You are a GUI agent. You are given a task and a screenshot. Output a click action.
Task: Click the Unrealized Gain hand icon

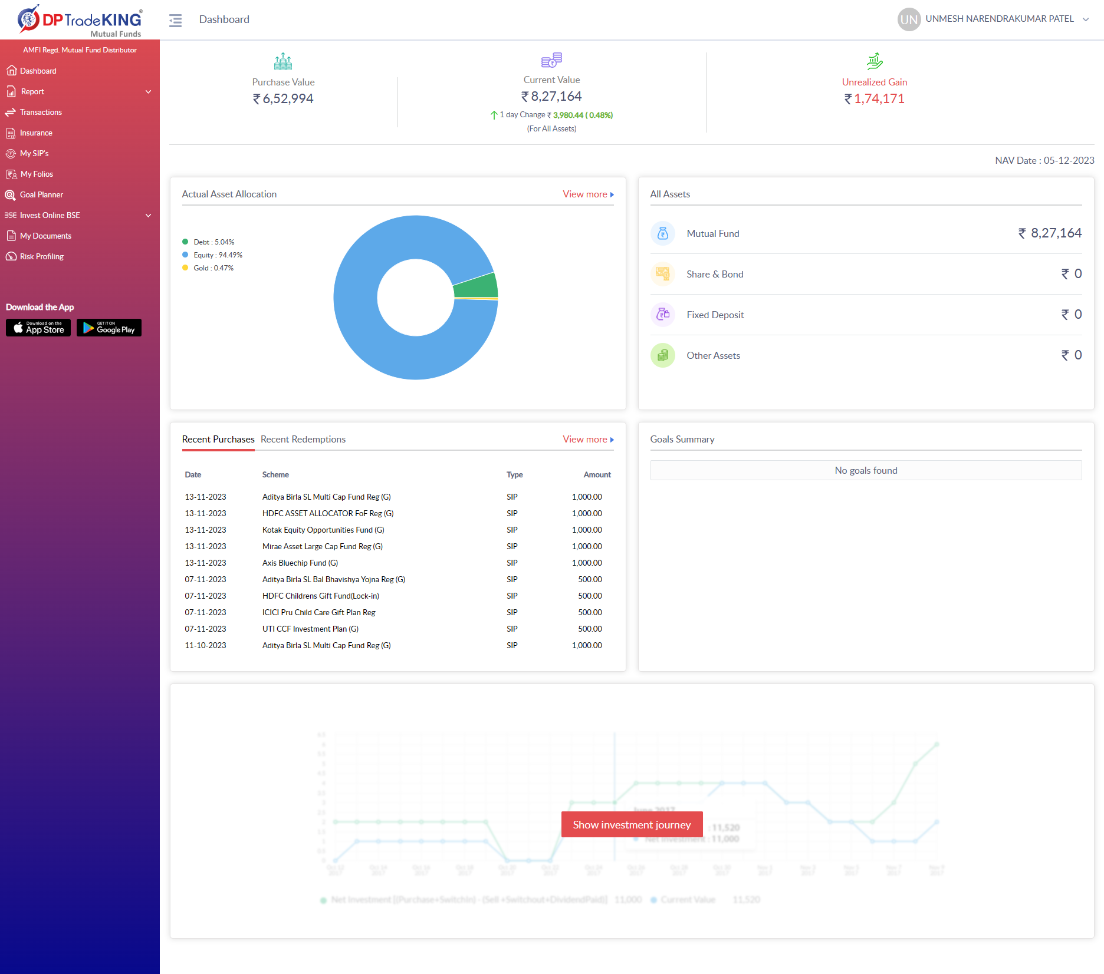point(875,61)
